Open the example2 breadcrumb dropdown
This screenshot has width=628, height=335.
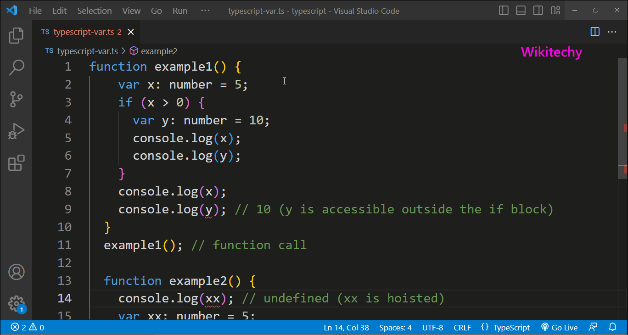[x=159, y=51]
